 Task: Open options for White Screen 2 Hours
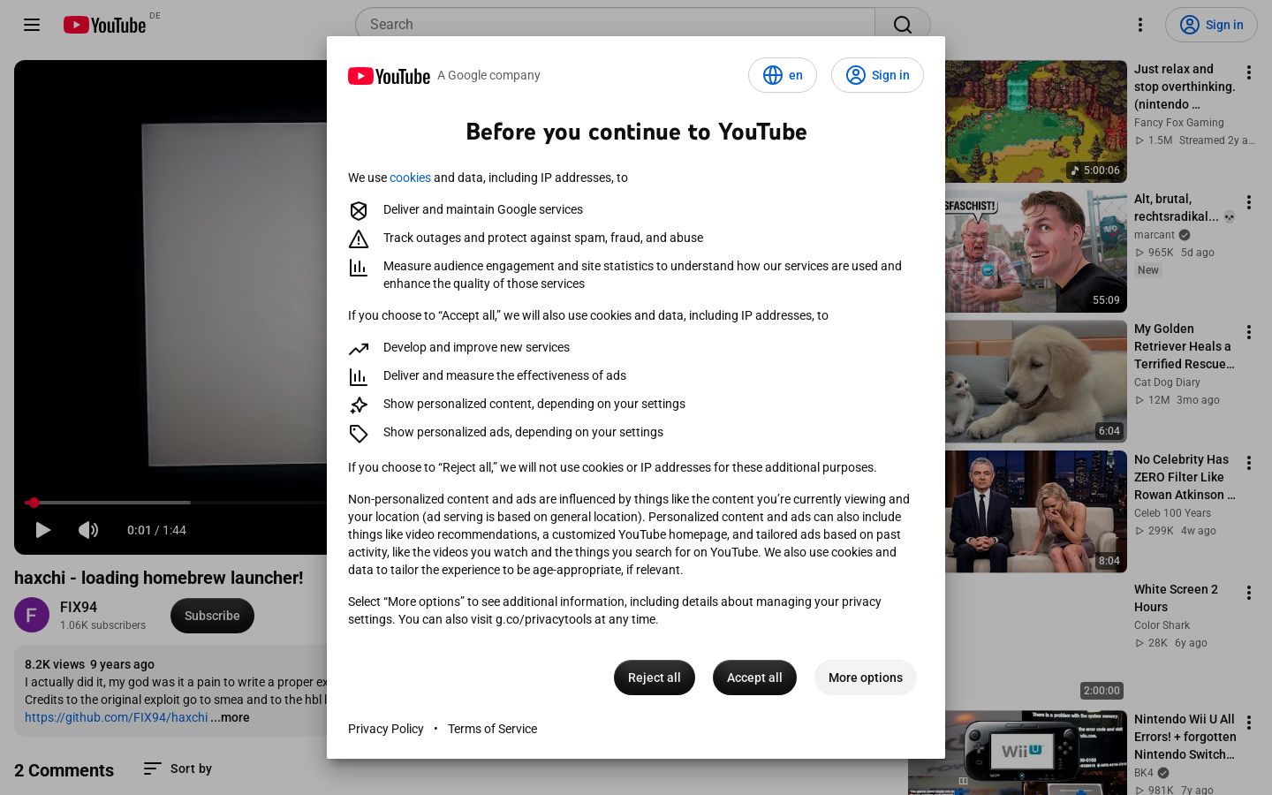click(1249, 593)
